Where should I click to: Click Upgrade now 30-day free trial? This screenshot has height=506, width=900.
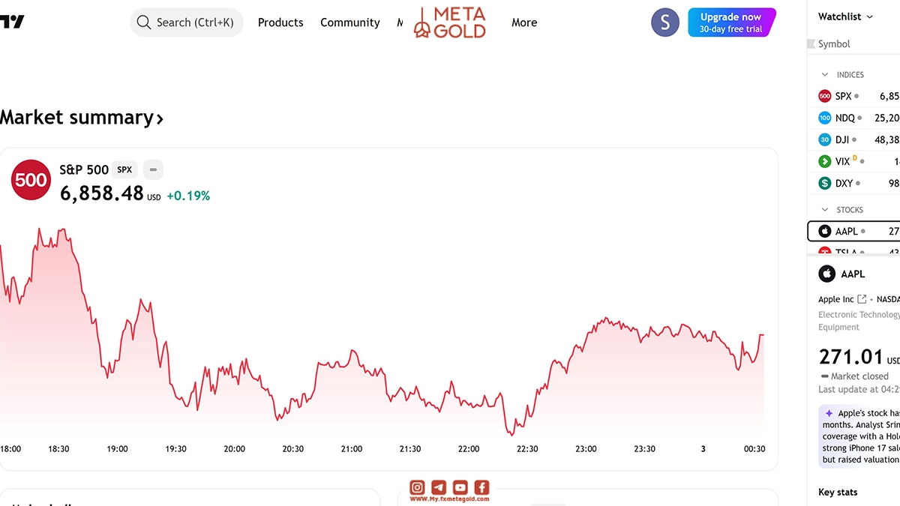731,22
